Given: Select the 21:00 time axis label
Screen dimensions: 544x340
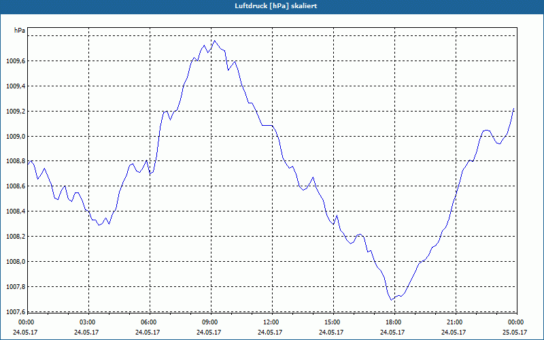Looking at the screenshot, I should pos(455,322).
